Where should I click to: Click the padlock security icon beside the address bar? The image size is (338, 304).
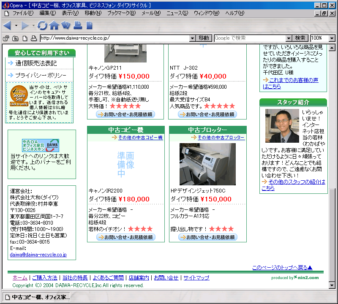pyautogui.click(x=6, y=38)
